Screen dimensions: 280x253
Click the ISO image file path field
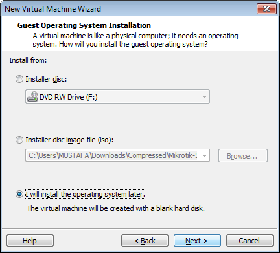coord(113,155)
